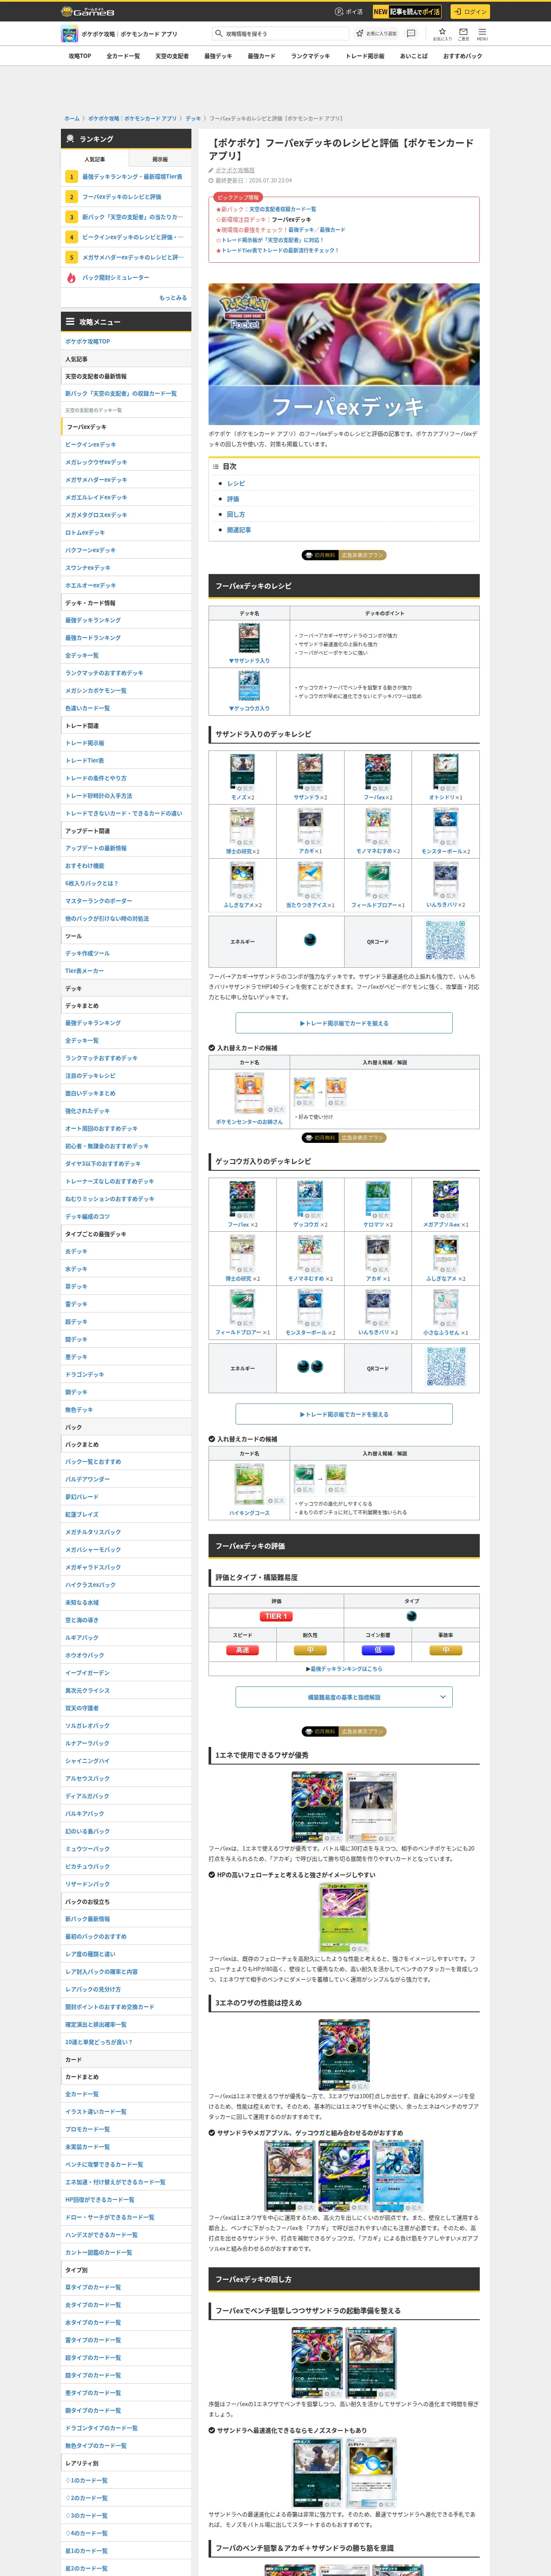Open the お気に入り star icon in header
Screen dimensions: 551x2576
tap(442, 33)
